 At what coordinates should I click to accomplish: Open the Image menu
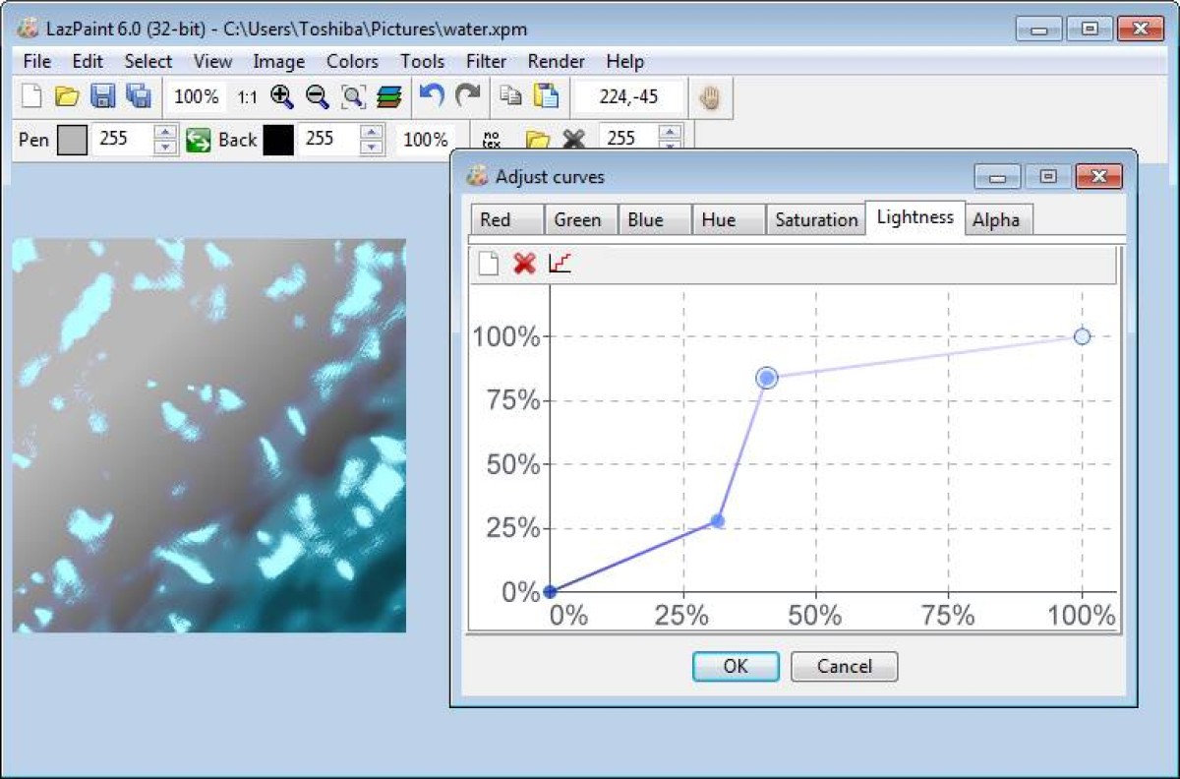click(279, 61)
